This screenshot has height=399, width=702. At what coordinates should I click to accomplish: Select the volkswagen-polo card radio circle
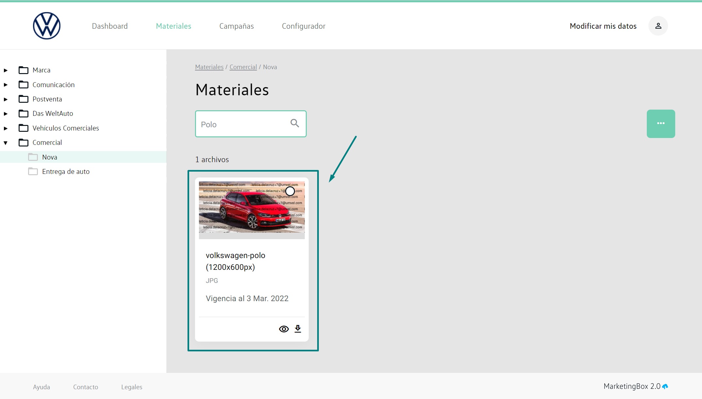(290, 191)
